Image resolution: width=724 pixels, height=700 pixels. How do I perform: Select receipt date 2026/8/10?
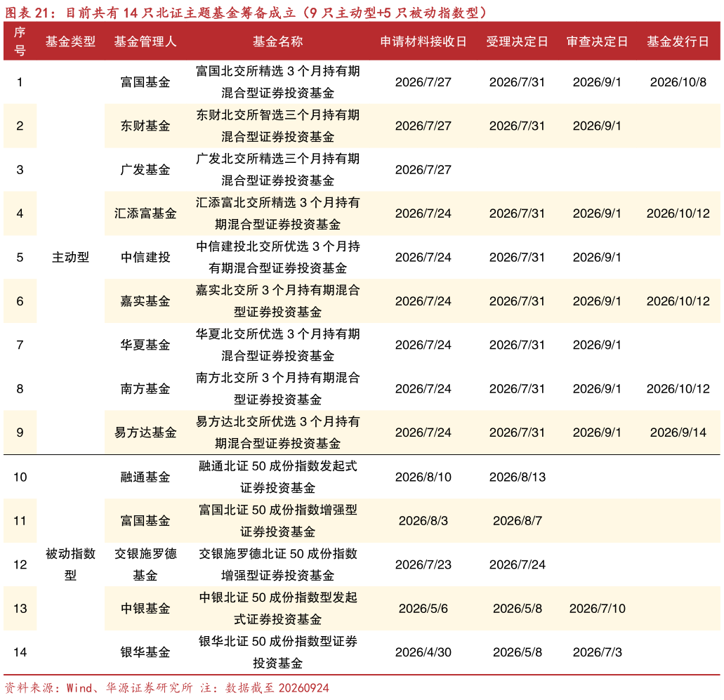423,477
